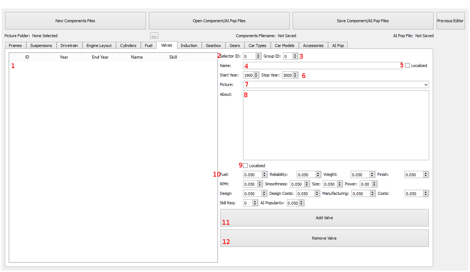Decrease the Stop Year spinner value

coord(295,77)
